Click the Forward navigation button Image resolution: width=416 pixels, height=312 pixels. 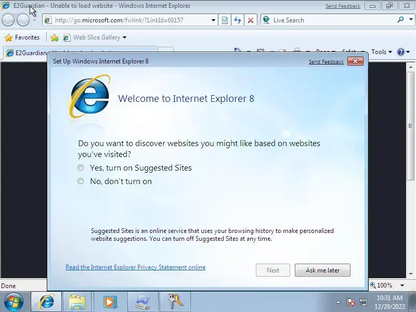[23, 20]
